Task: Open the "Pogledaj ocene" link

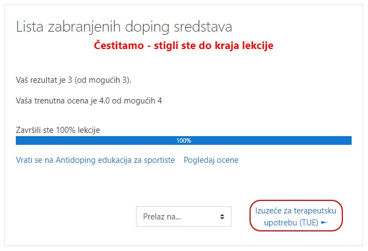Action: pyautogui.click(x=211, y=160)
